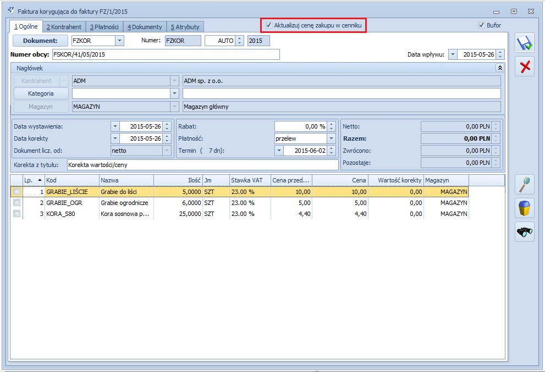Check the GRABIE_LIŚCIE row checkbox
This screenshot has width=545, height=372.
16,192
